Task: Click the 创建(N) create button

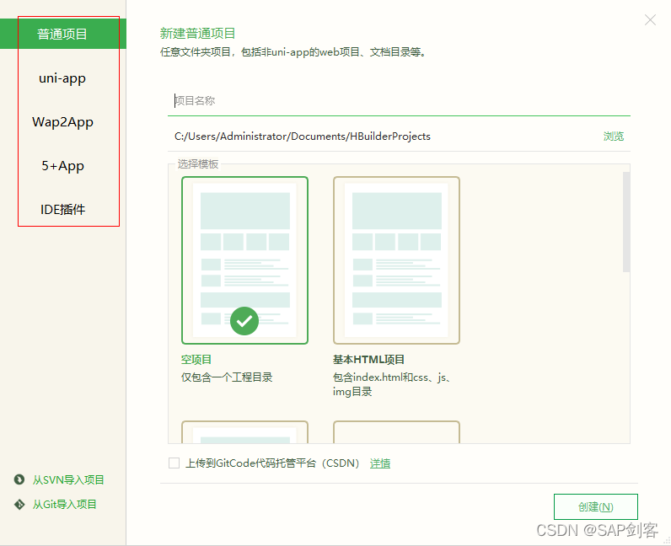Action: pyautogui.click(x=596, y=506)
